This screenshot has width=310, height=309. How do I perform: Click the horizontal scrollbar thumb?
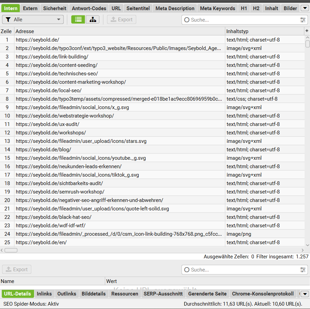coord(11,250)
